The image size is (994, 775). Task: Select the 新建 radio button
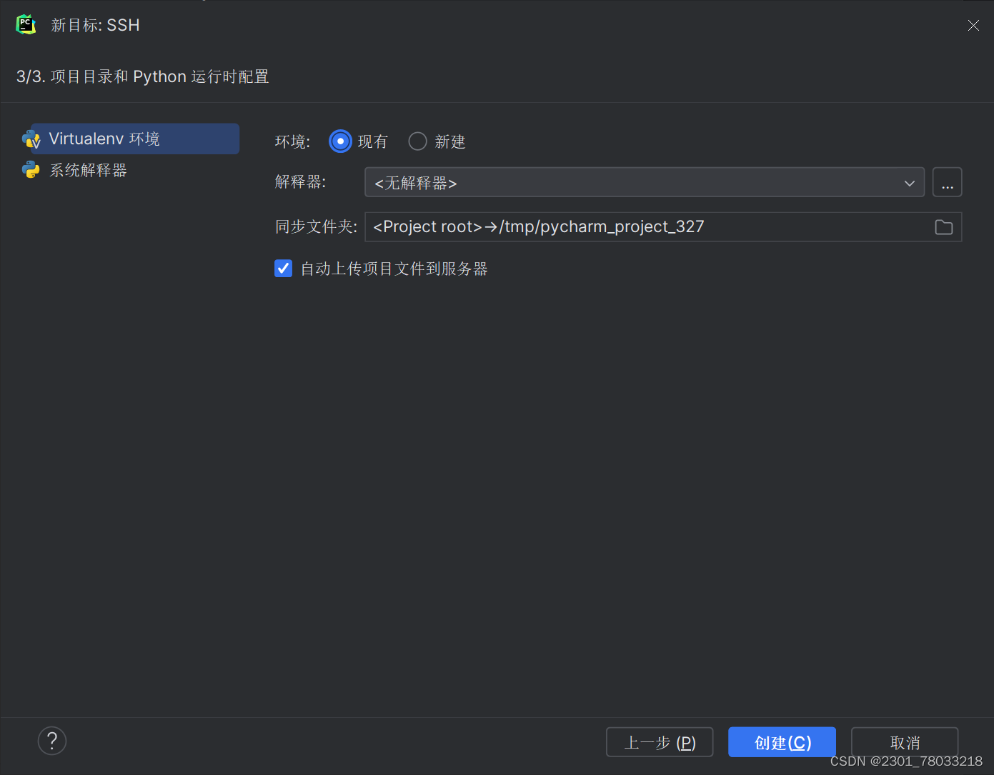click(417, 141)
